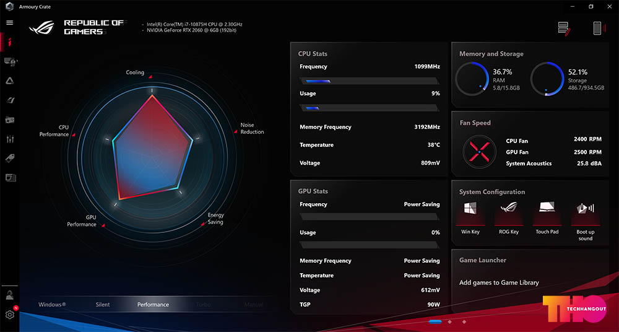
Task: Select Performance operating mode
Action: [153, 305]
